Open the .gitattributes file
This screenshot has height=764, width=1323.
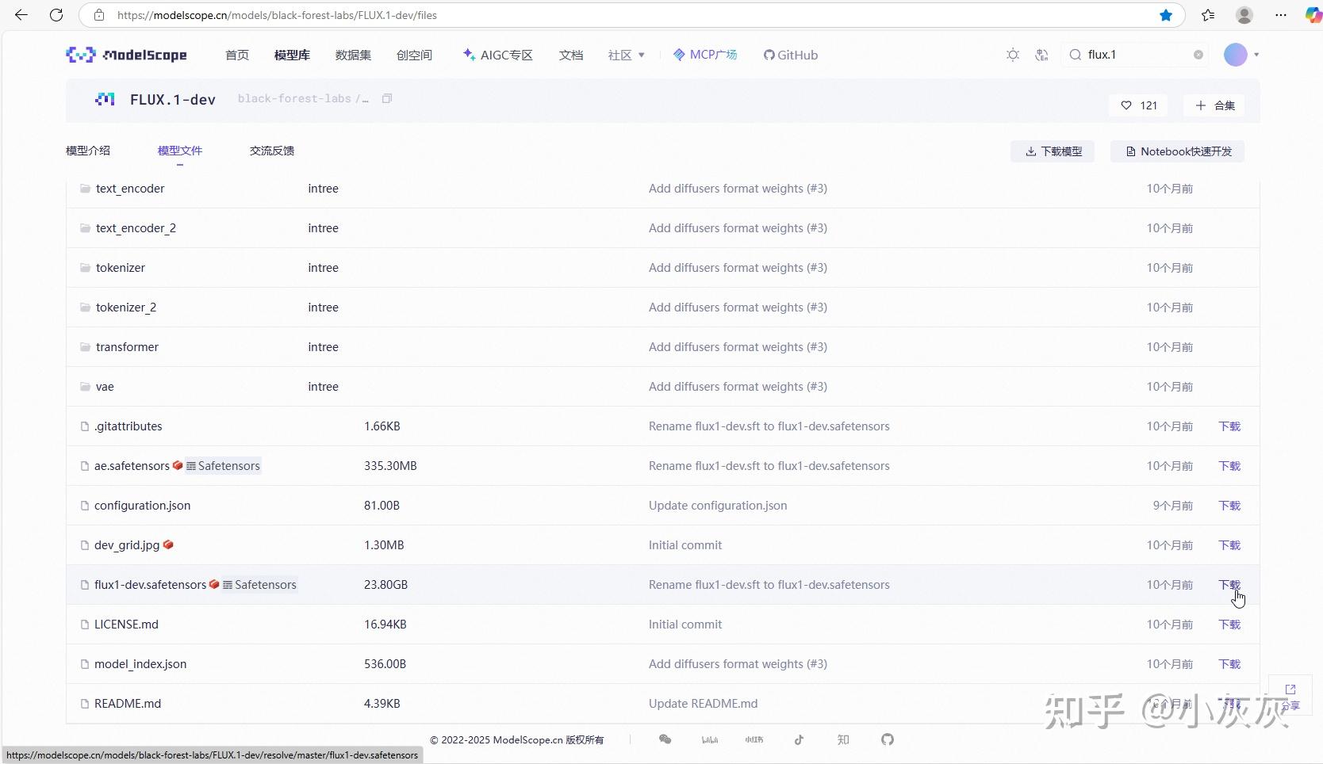128,426
